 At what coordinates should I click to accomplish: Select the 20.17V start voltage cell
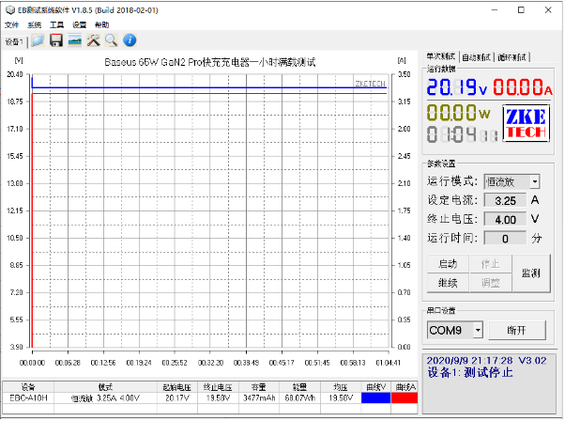177,398
